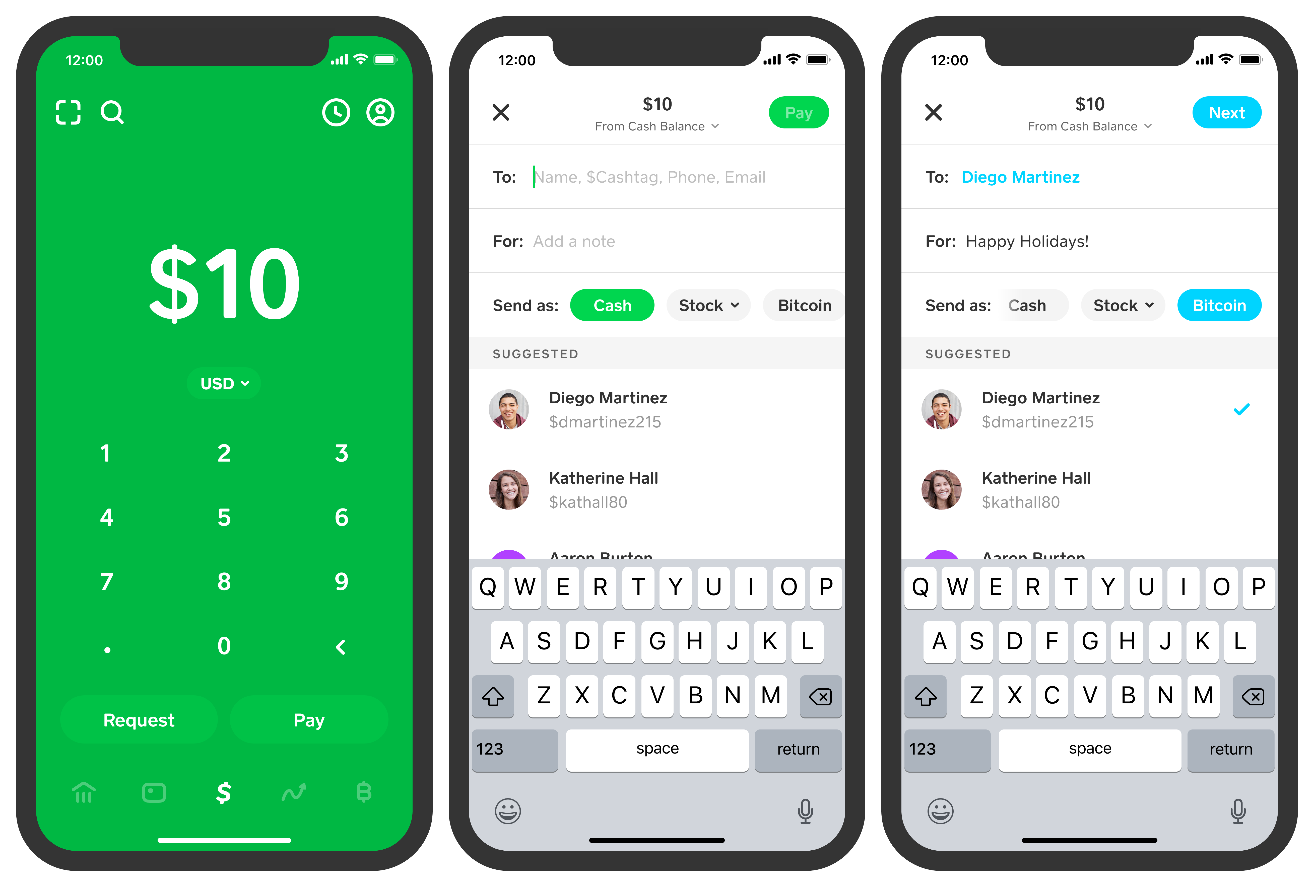Tap the search icon on home screen

click(112, 112)
